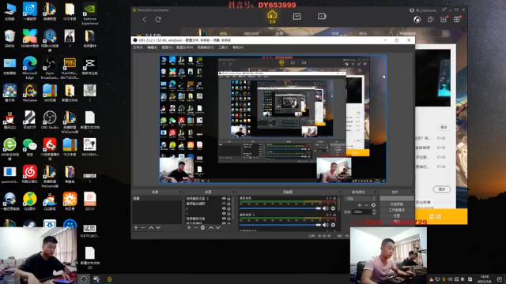Image resolution: width=506 pixels, height=284 pixels.
Task: Increase the transition duration with the up arrow
Action: [x=374, y=211]
